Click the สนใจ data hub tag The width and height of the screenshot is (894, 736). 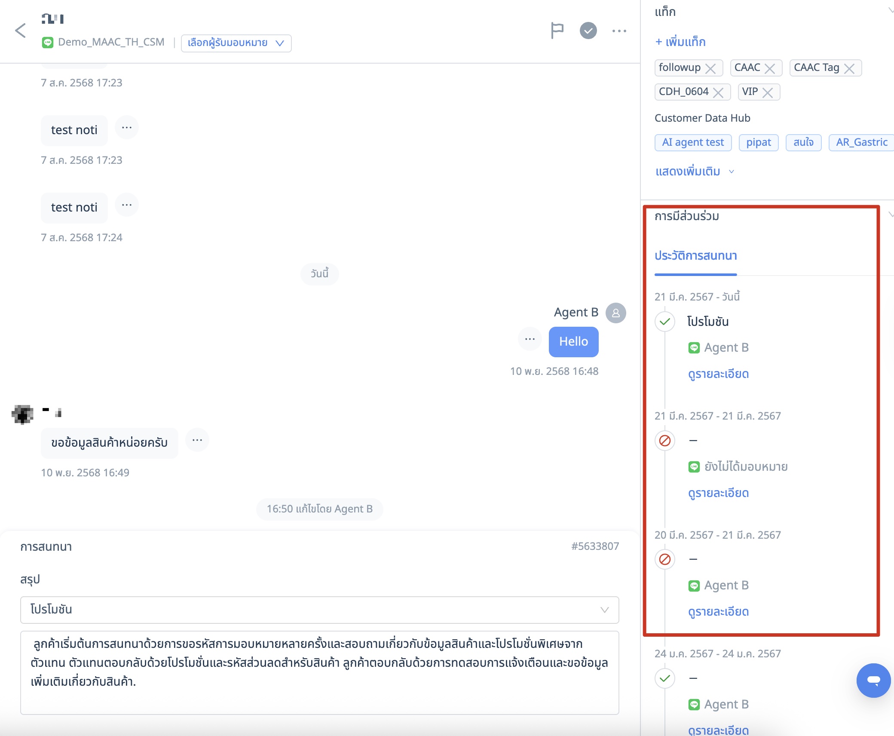pyautogui.click(x=803, y=142)
